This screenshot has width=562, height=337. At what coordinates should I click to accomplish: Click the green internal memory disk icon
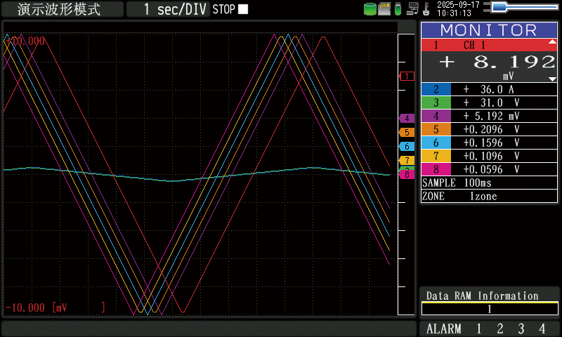pos(370,9)
